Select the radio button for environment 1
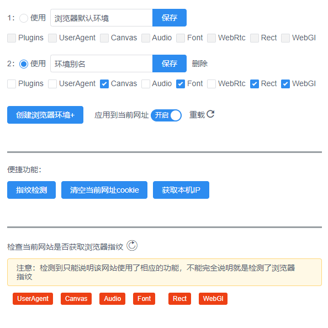 [x=24, y=18]
